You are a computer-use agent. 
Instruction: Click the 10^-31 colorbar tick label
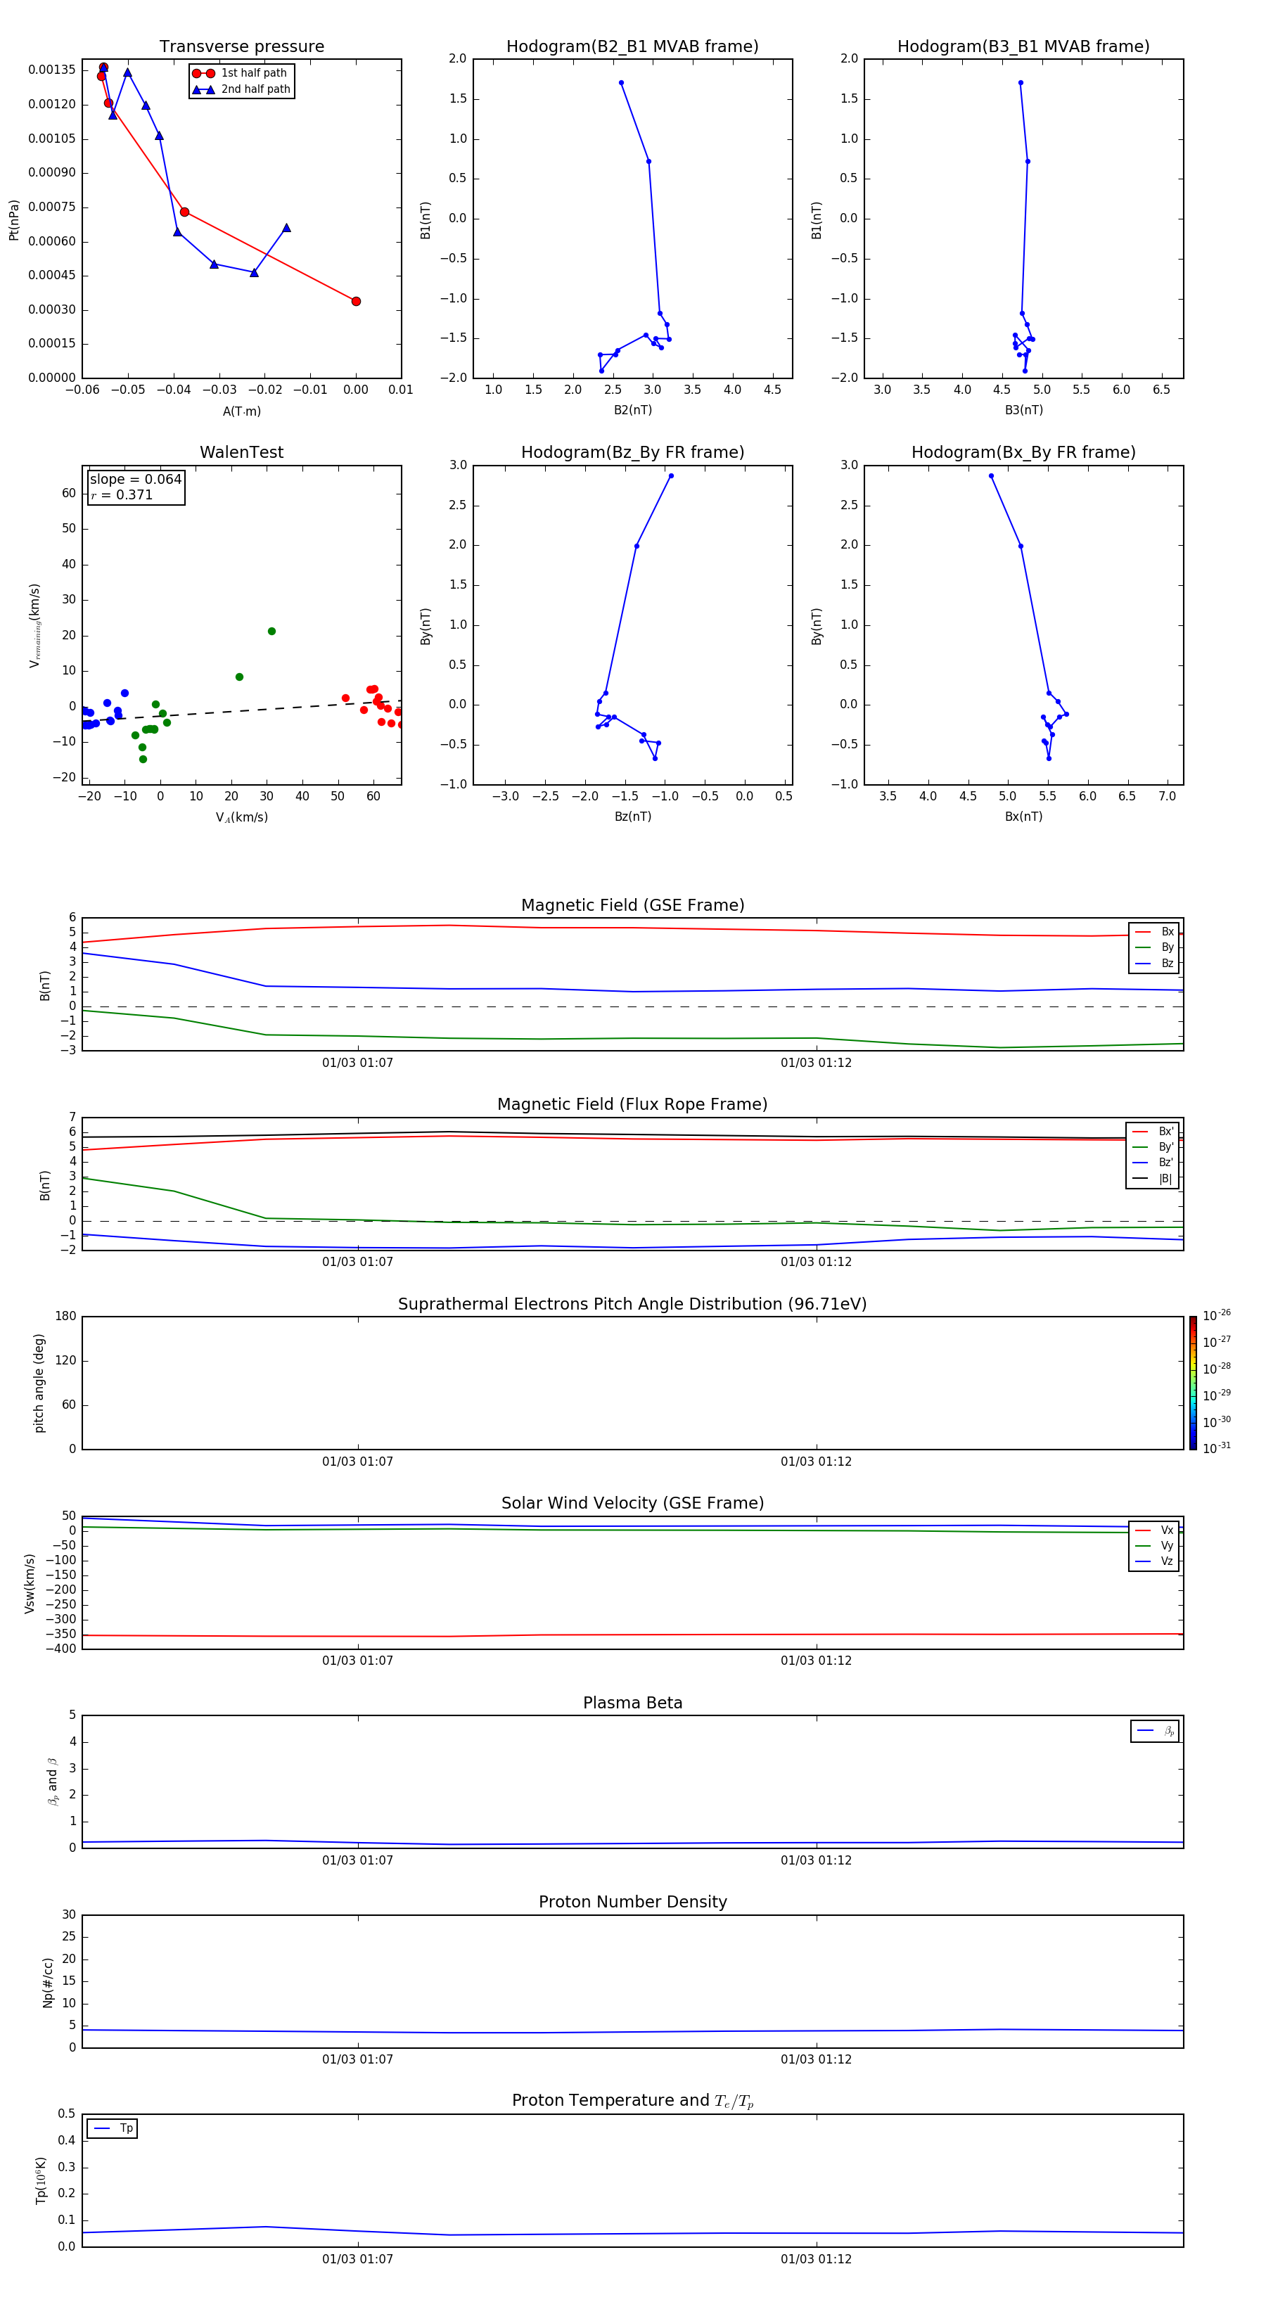[x=1217, y=1448]
